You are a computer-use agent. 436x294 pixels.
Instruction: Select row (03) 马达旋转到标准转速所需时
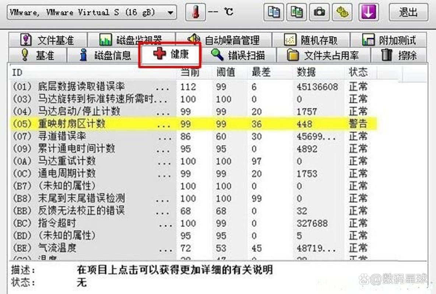click(x=193, y=99)
